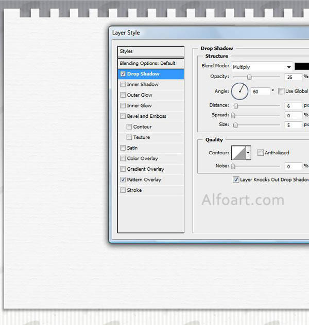Enable the Texture sub-option checkbox
The height and width of the screenshot is (325, 309).
point(129,137)
